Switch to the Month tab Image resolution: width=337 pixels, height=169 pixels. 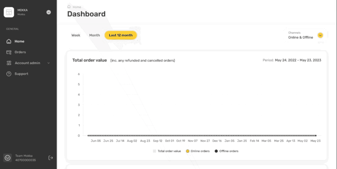point(94,35)
